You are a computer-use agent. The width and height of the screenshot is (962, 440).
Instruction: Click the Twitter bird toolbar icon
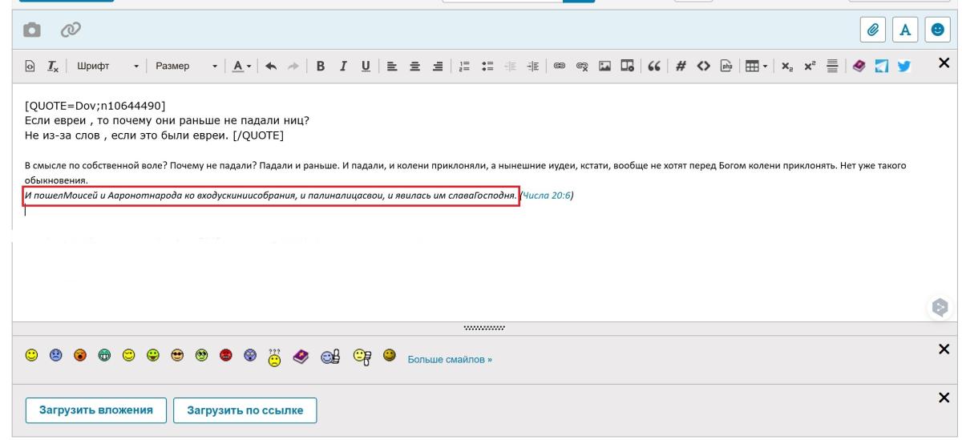tap(903, 66)
